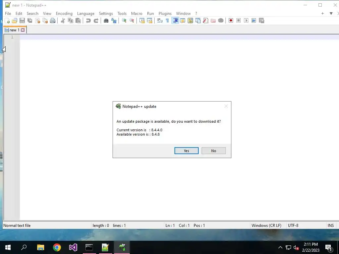Open the View menu
The width and height of the screenshot is (339, 254).
pos(47,13)
